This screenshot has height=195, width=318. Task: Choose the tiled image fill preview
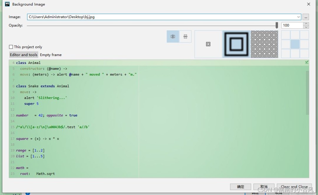(x=264, y=44)
